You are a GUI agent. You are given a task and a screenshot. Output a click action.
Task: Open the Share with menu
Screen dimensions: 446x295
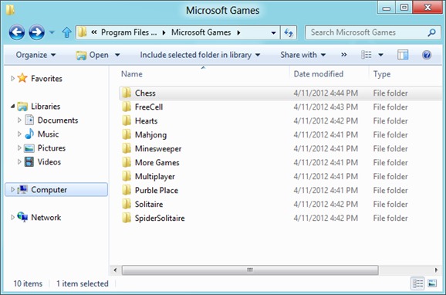click(x=303, y=55)
